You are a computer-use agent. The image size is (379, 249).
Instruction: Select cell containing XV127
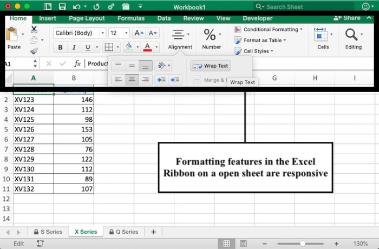34,139
